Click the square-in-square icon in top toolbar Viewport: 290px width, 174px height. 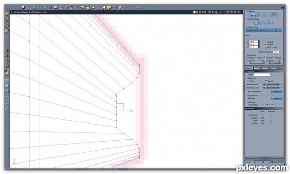click(77, 7)
